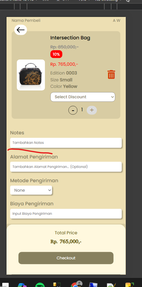Click the Alamat Pengiriman address field
Viewport: 142px width, 287px height.
pos(66,167)
